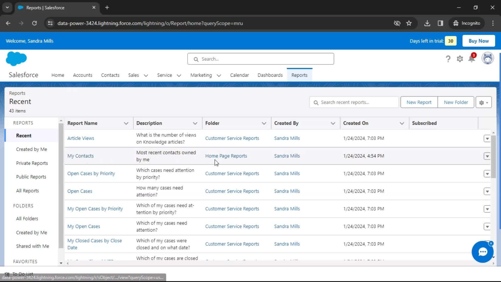Click the Incognito profile indicator
The image size is (501, 282).
click(x=467, y=23)
